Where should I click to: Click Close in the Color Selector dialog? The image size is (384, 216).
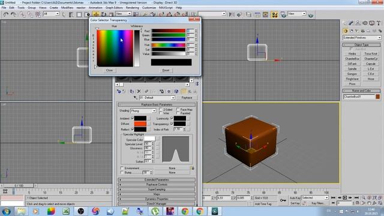tap(109, 70)
